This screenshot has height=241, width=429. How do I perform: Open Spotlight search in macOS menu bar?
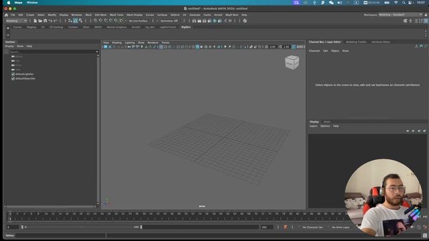(404, 3)
